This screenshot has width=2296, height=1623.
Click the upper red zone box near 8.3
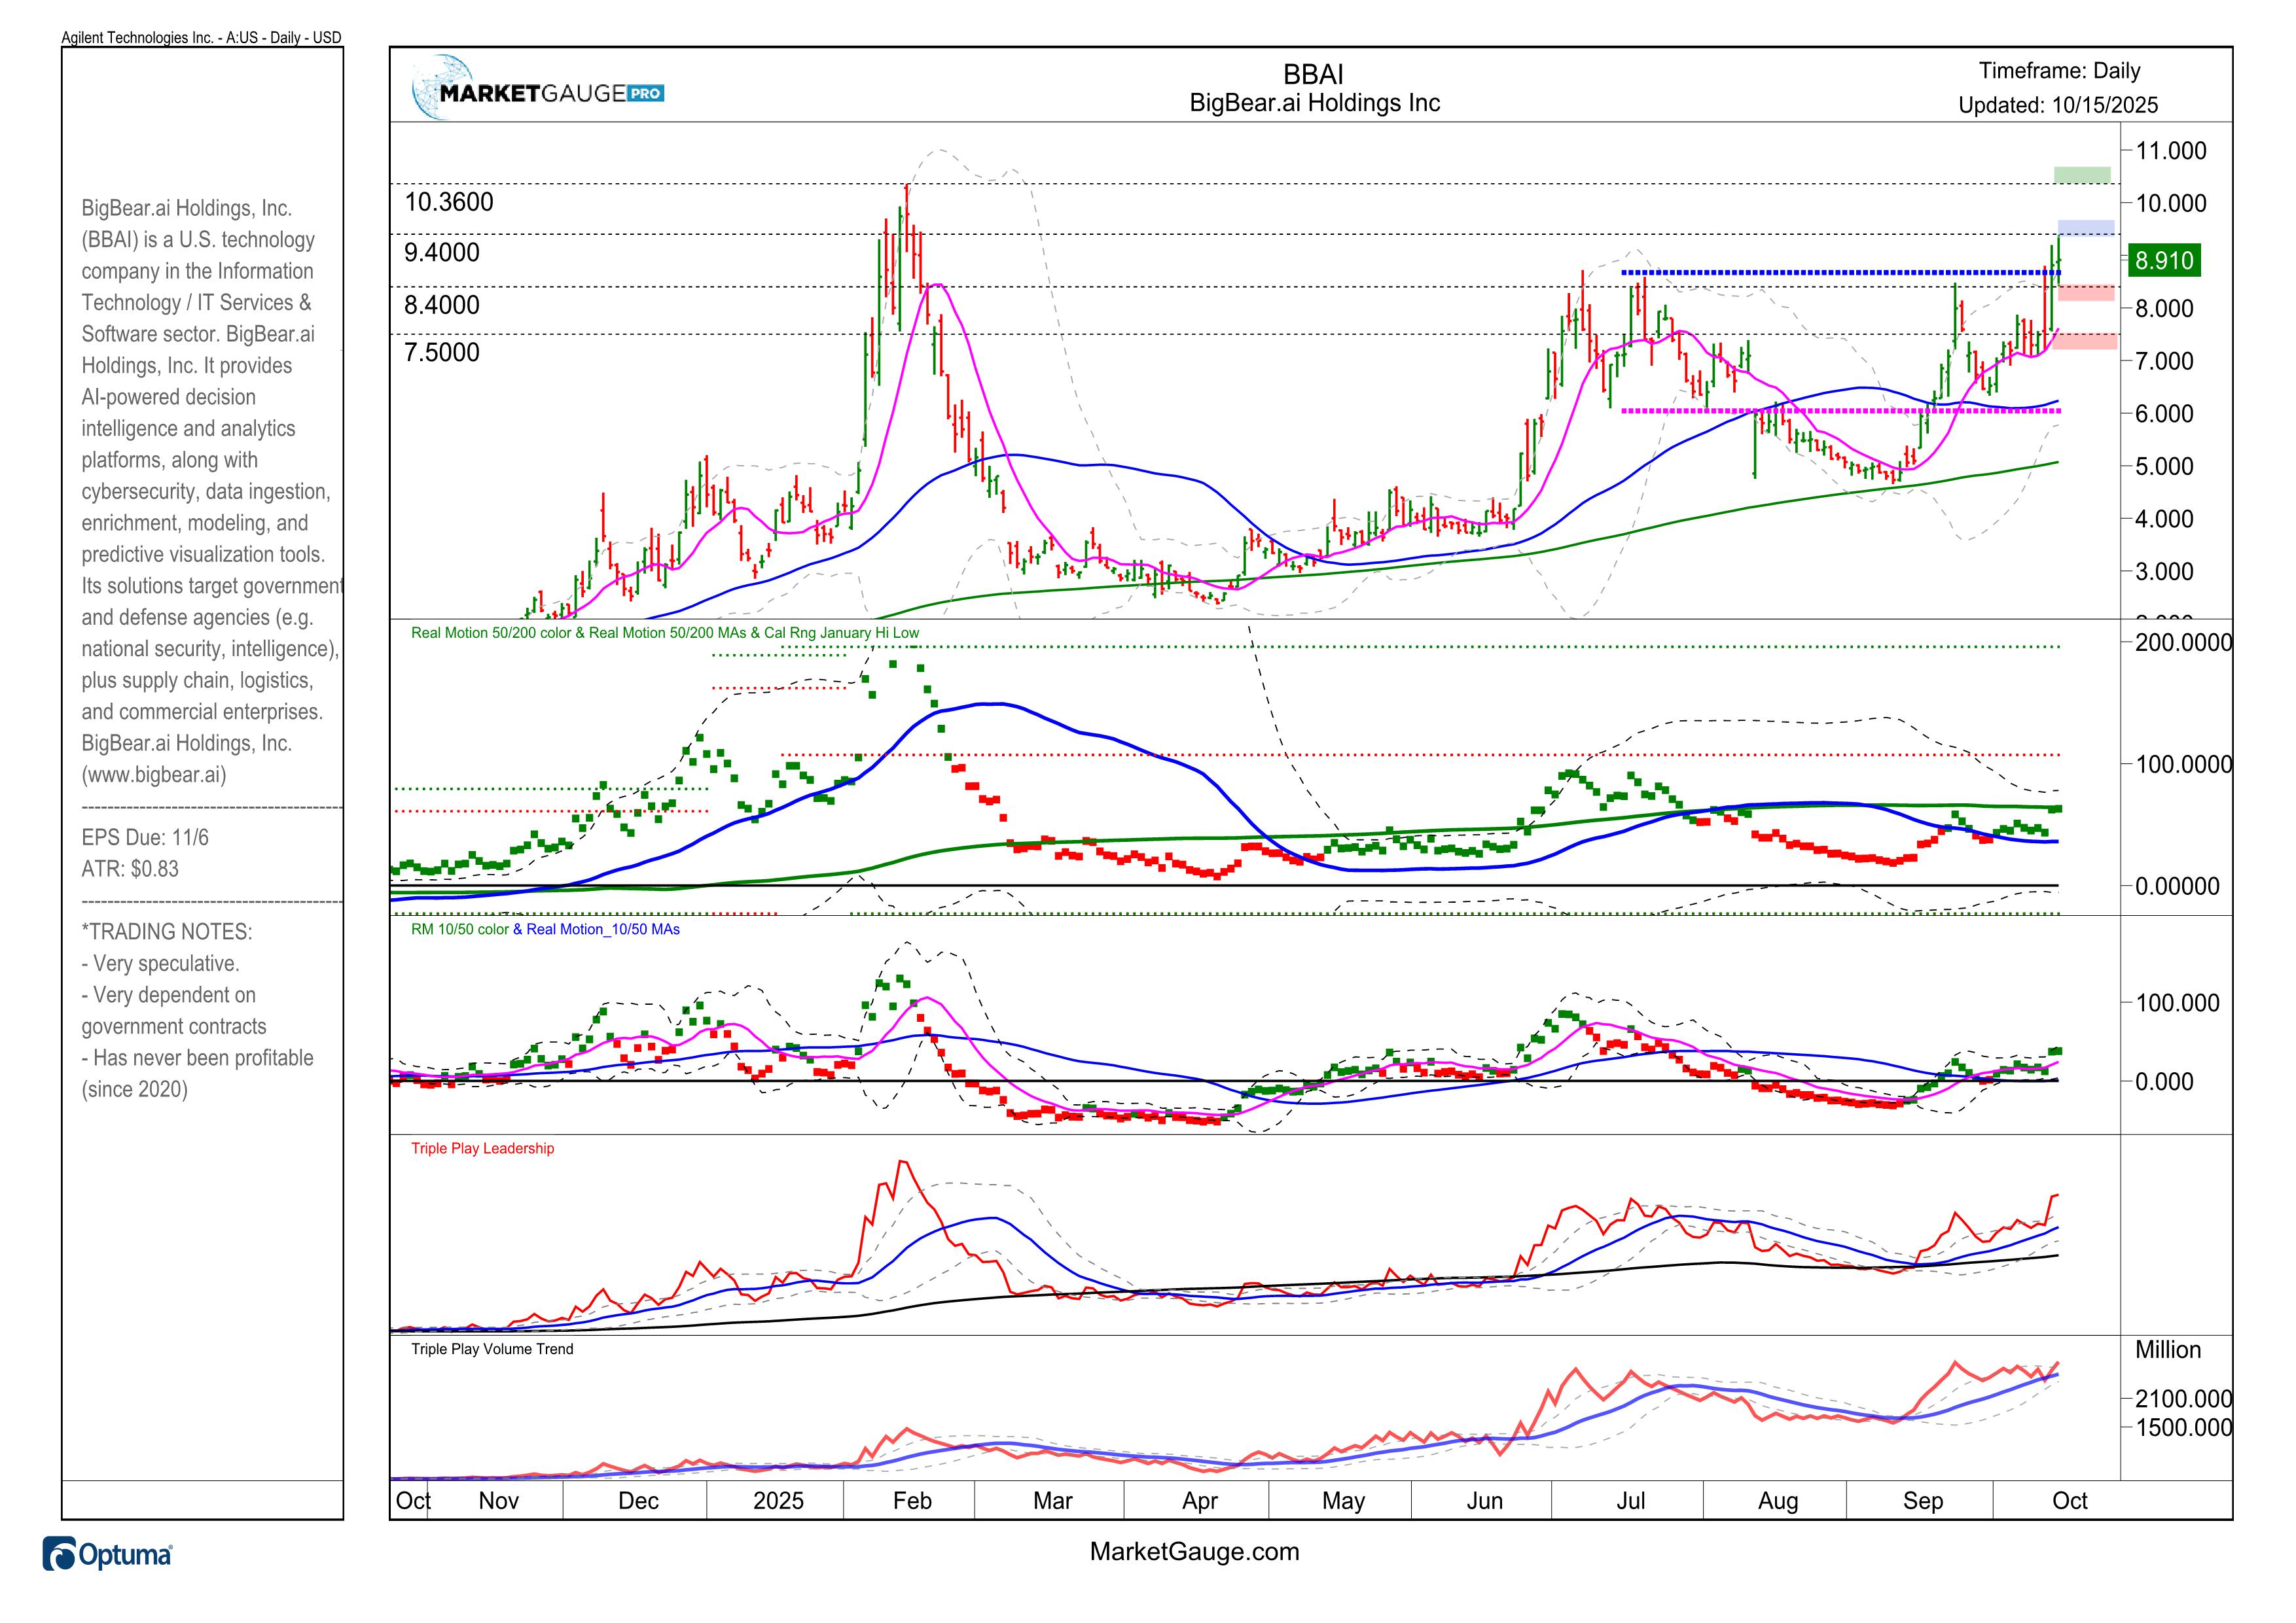[2086, 293]
